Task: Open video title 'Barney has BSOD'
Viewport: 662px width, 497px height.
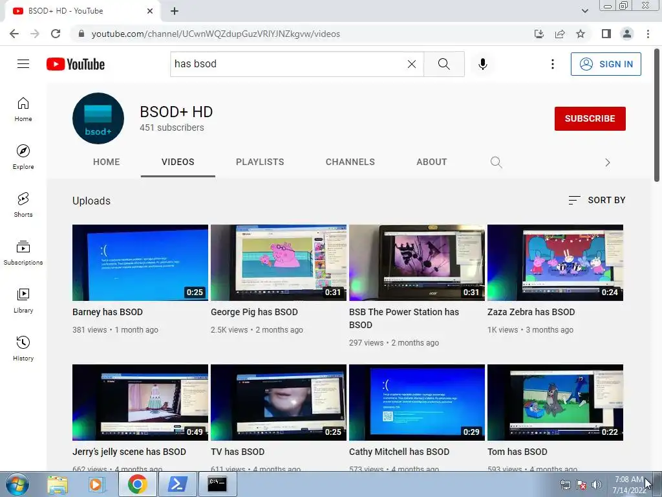Action: coord(108,312)
